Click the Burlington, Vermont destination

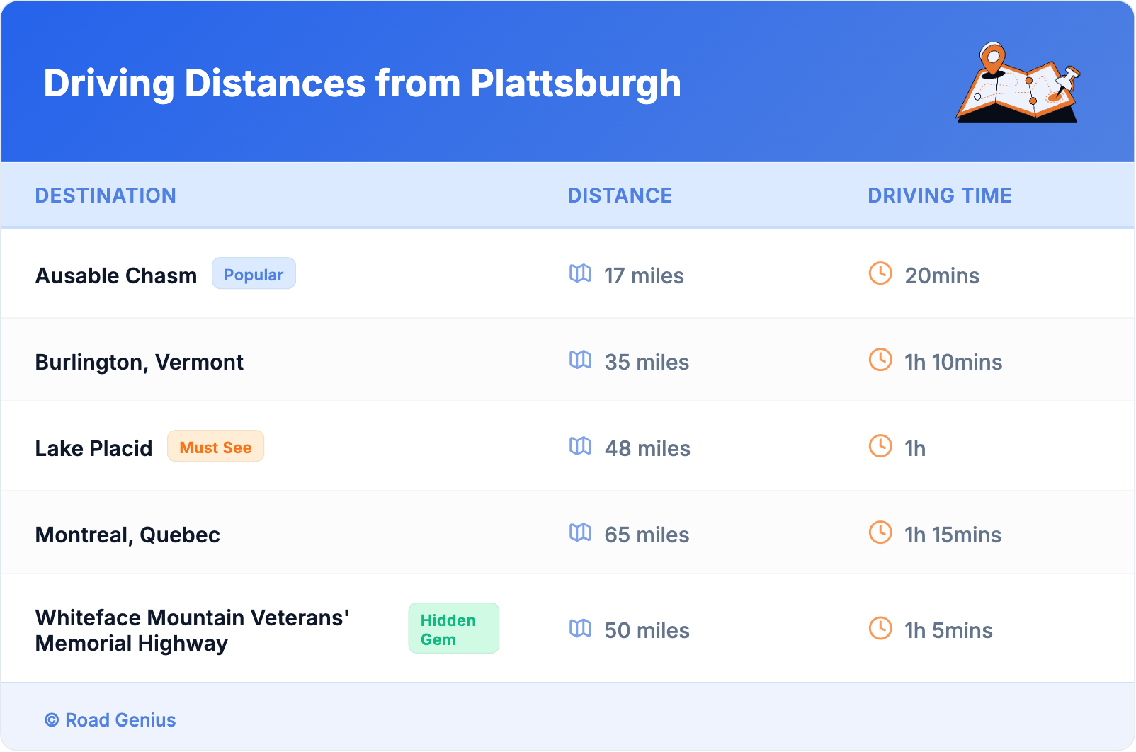tap(140, 363)
